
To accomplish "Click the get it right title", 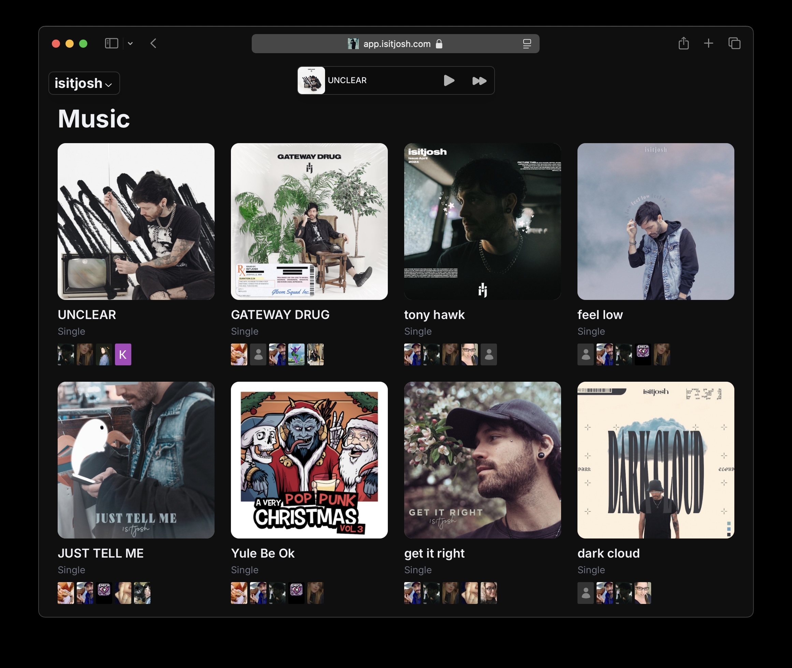I will click(434, 553).
